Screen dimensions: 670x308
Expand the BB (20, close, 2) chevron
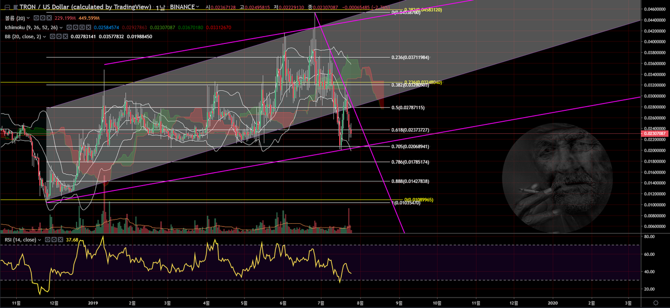click(44, 37)
